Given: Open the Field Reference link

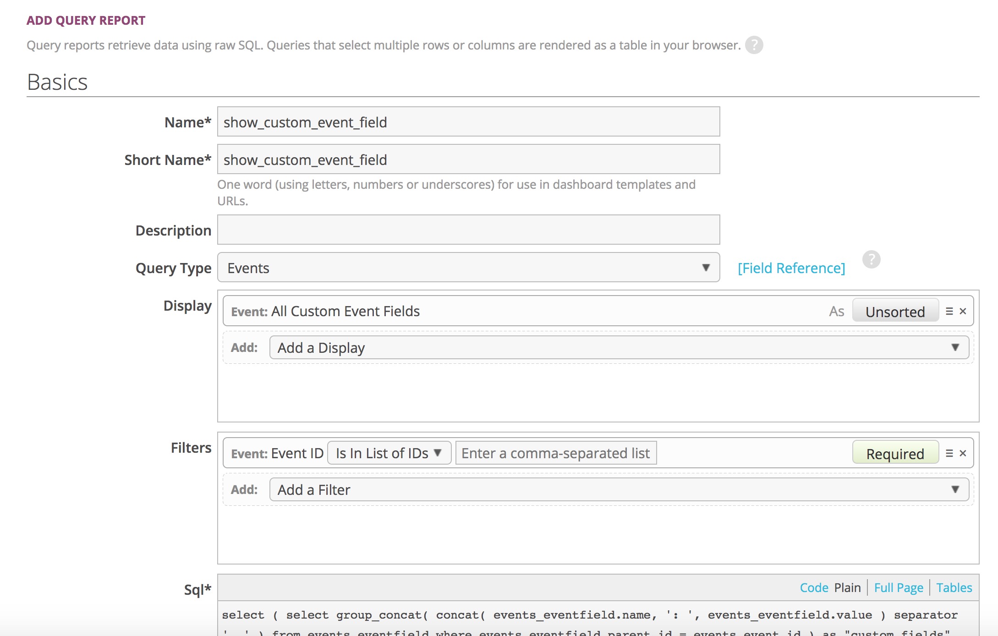Looking at the screenshot, I should (x=791, y=268).
